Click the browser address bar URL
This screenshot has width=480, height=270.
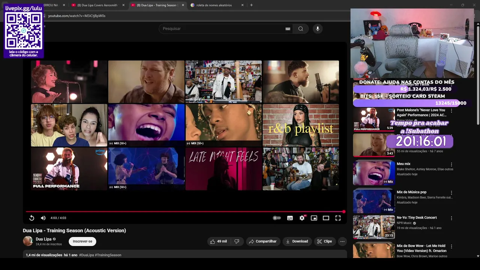pos(77,16)
